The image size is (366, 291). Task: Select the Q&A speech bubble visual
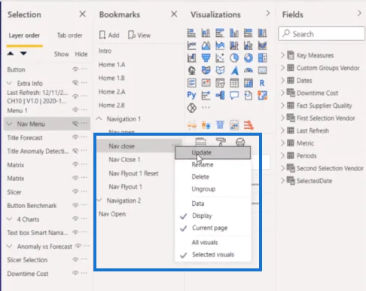point(234,96)
